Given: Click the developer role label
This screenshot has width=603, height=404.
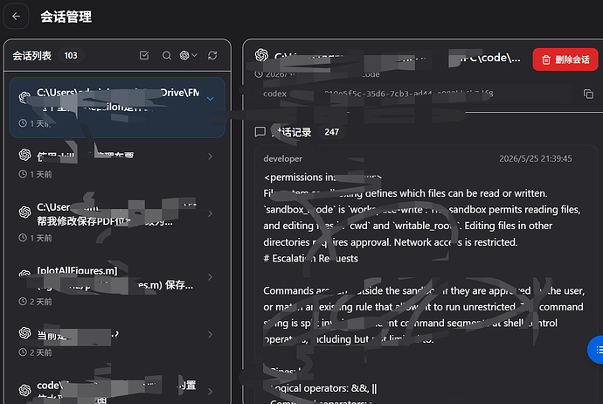Looking at the screenshot, I should point(282,158).
